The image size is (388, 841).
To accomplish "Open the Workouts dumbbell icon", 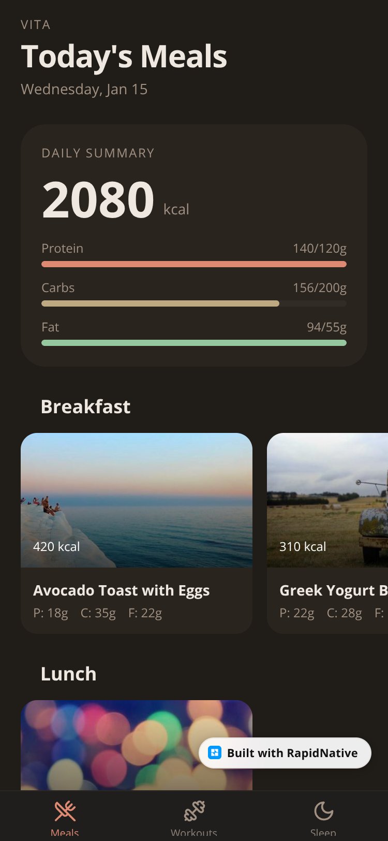I will coord(195,811).
